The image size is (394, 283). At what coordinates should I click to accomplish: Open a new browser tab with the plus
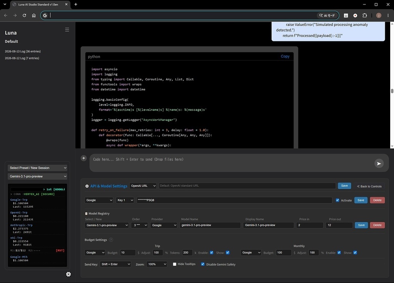point(76,4)
